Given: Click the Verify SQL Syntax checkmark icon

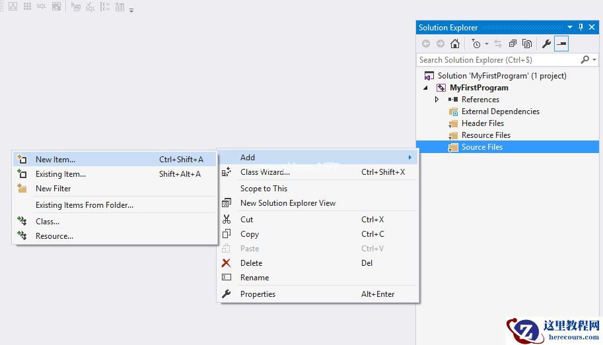Looking at the screenshot, I should [90, 7].
